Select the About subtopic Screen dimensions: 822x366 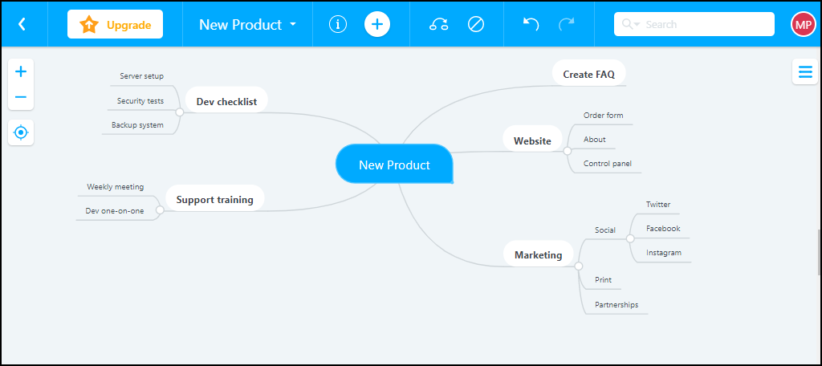coord(595,139)
